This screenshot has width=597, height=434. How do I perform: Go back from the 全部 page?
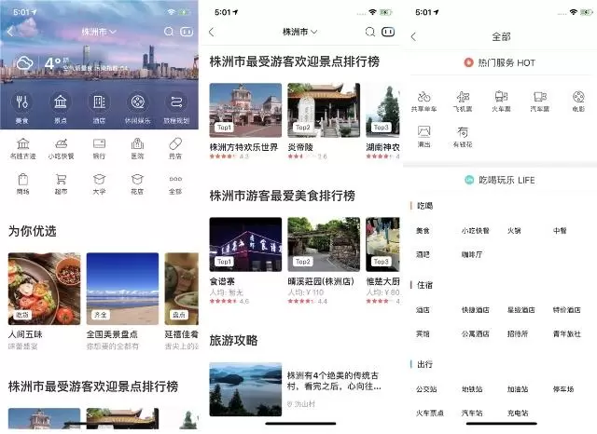click(414, 36)
